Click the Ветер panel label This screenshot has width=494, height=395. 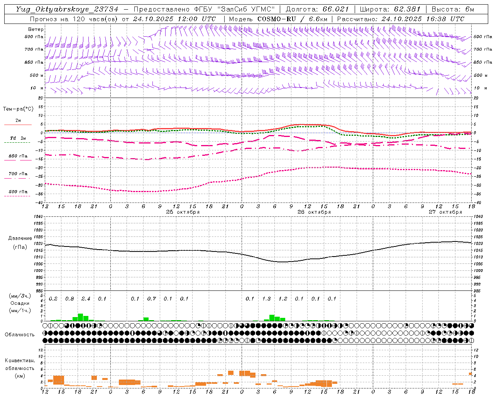(x=36, y=29)
